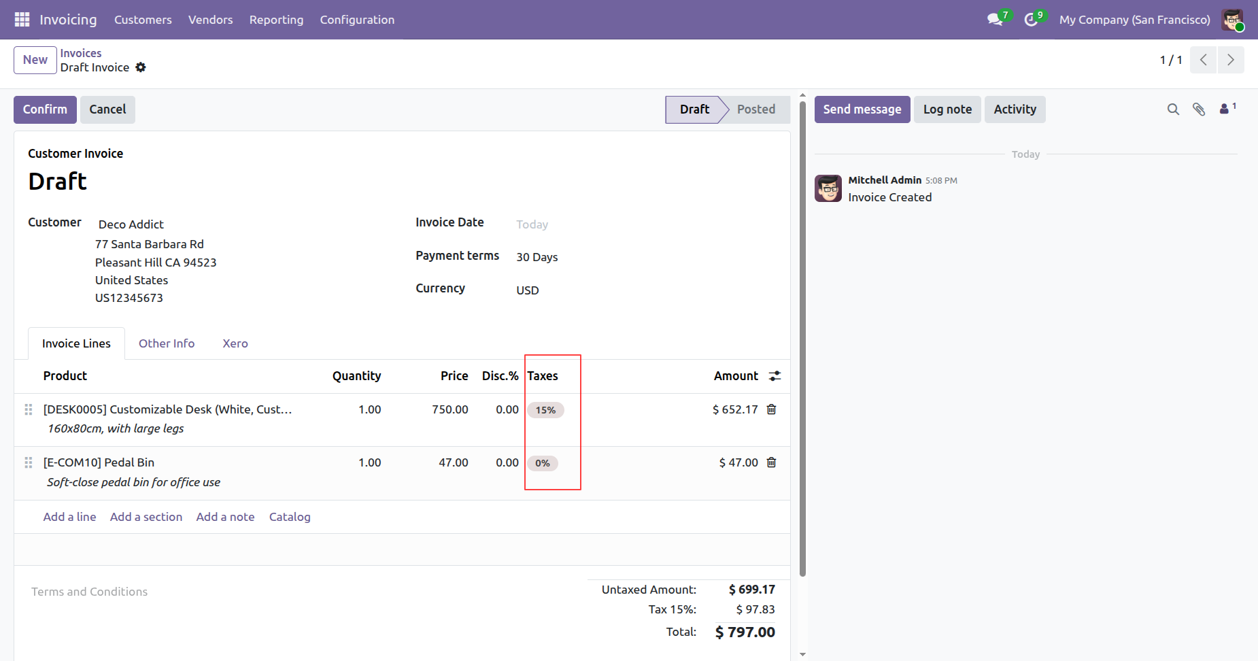
Task: Click Send message in chatter
Action: 862,109
